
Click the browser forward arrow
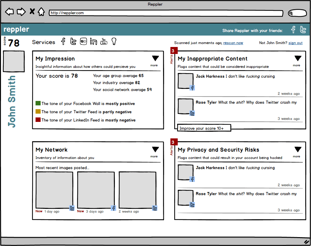[21, 12]
